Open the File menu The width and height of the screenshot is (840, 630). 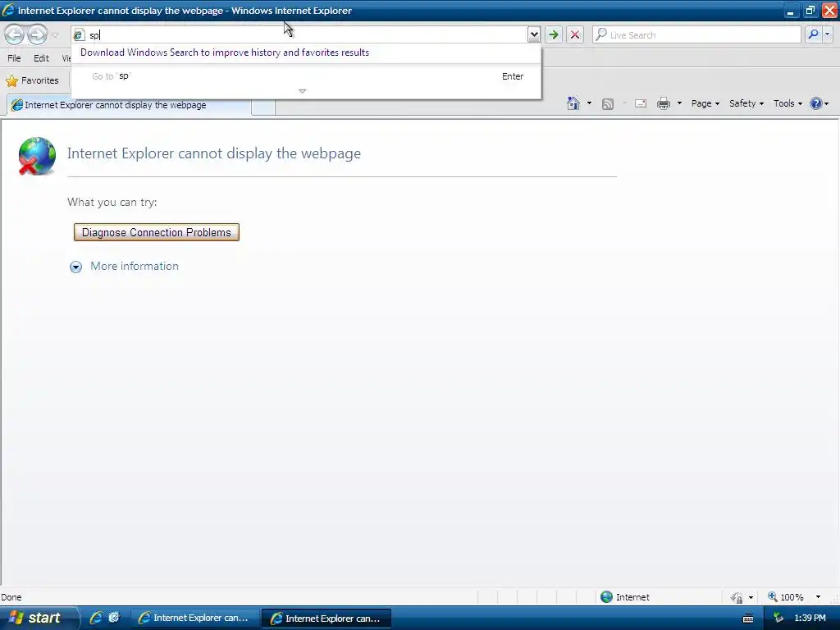point(15,58)
